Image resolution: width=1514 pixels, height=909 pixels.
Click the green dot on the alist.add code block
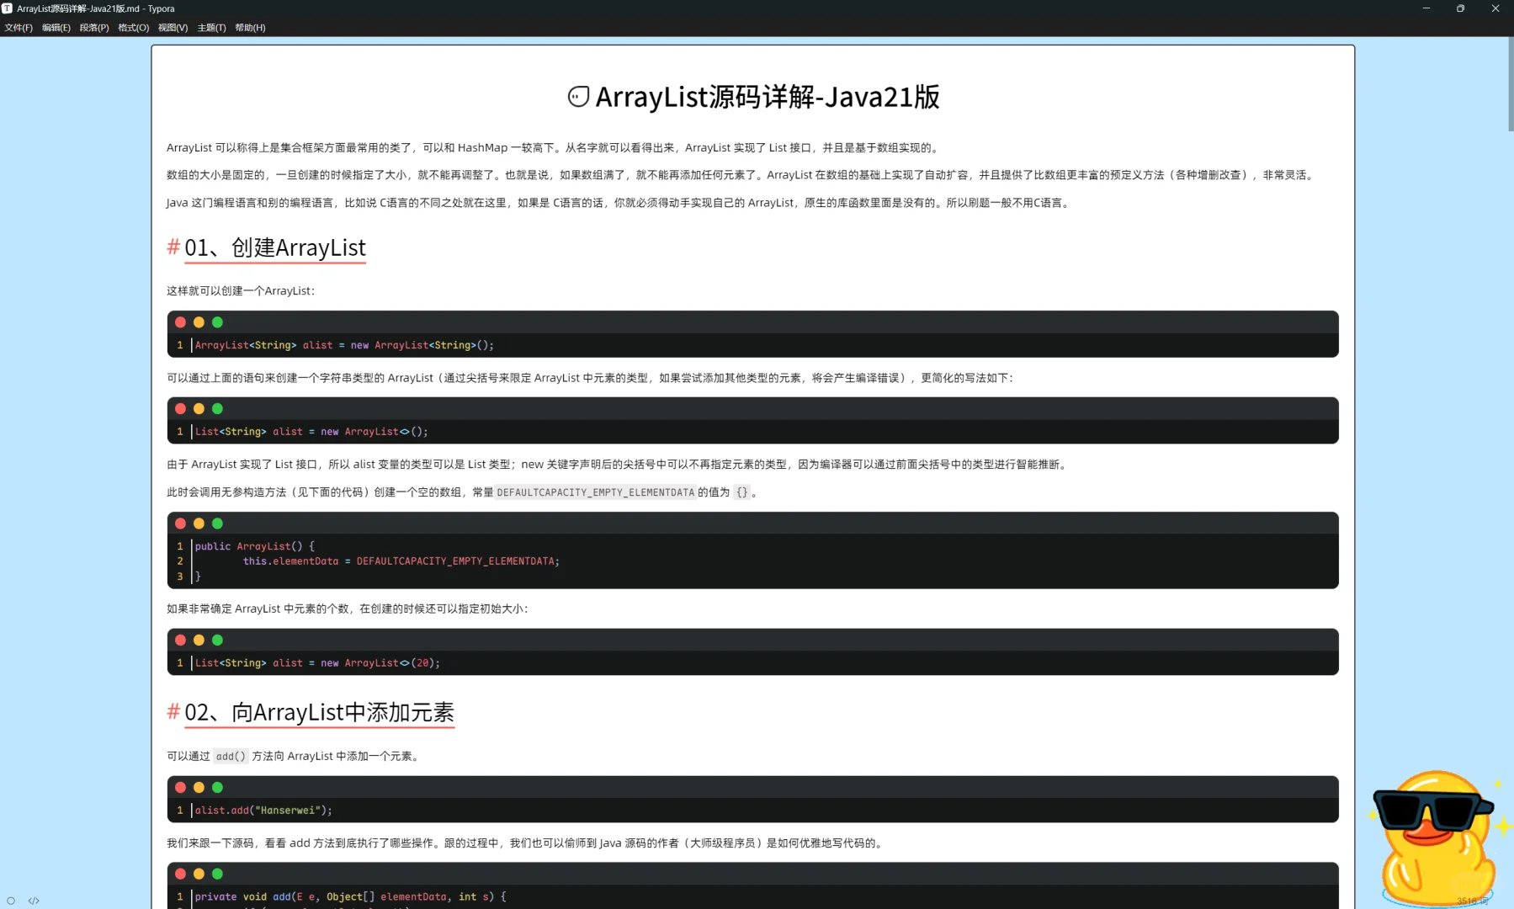(217, 788)
